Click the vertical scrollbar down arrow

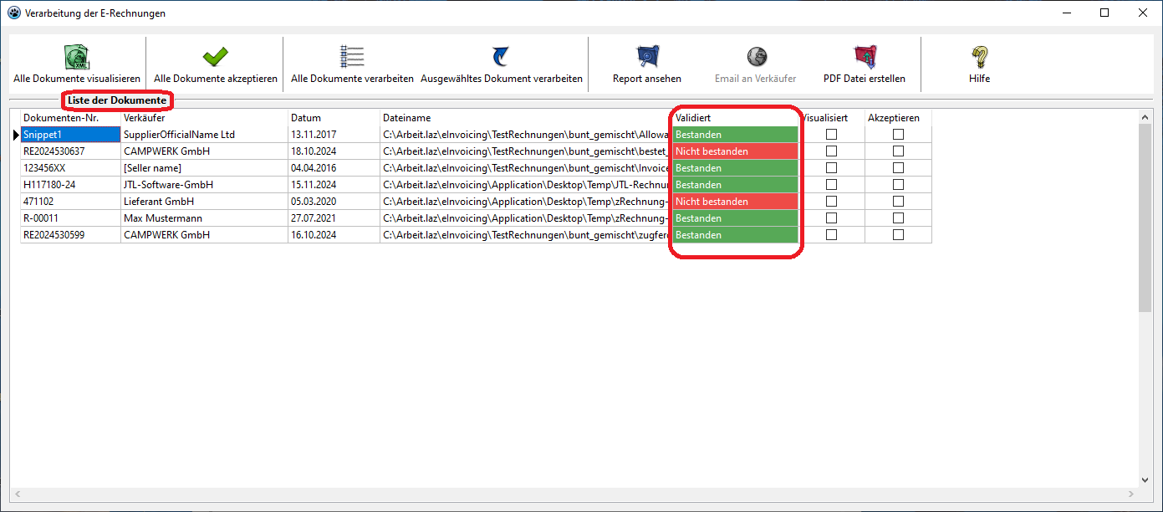(1145, 480)
